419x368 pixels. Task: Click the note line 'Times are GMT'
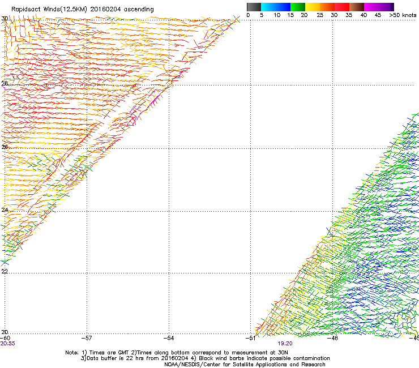(x=109, y=353)
